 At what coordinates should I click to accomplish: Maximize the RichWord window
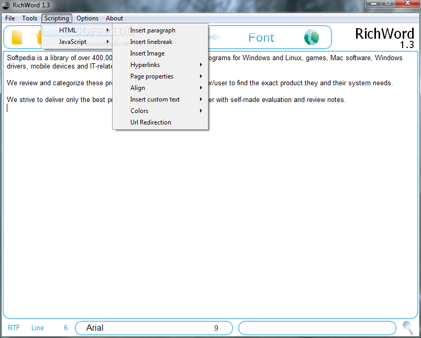pyautogui.click(x=388, y=4)
